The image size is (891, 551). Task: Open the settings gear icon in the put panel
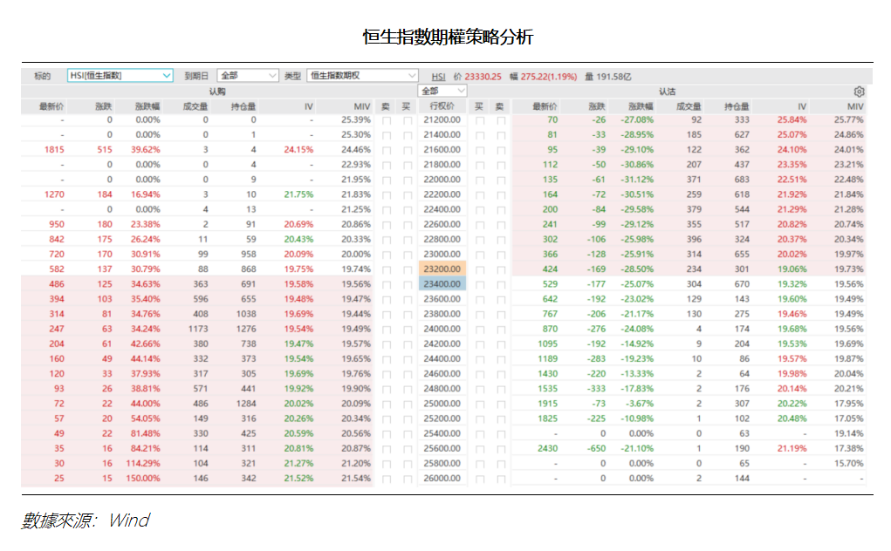(x=859, y=92)
